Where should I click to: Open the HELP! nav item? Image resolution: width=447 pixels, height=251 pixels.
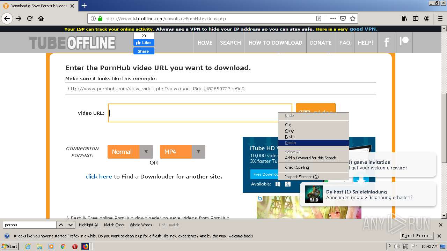(x=366, y=43)
